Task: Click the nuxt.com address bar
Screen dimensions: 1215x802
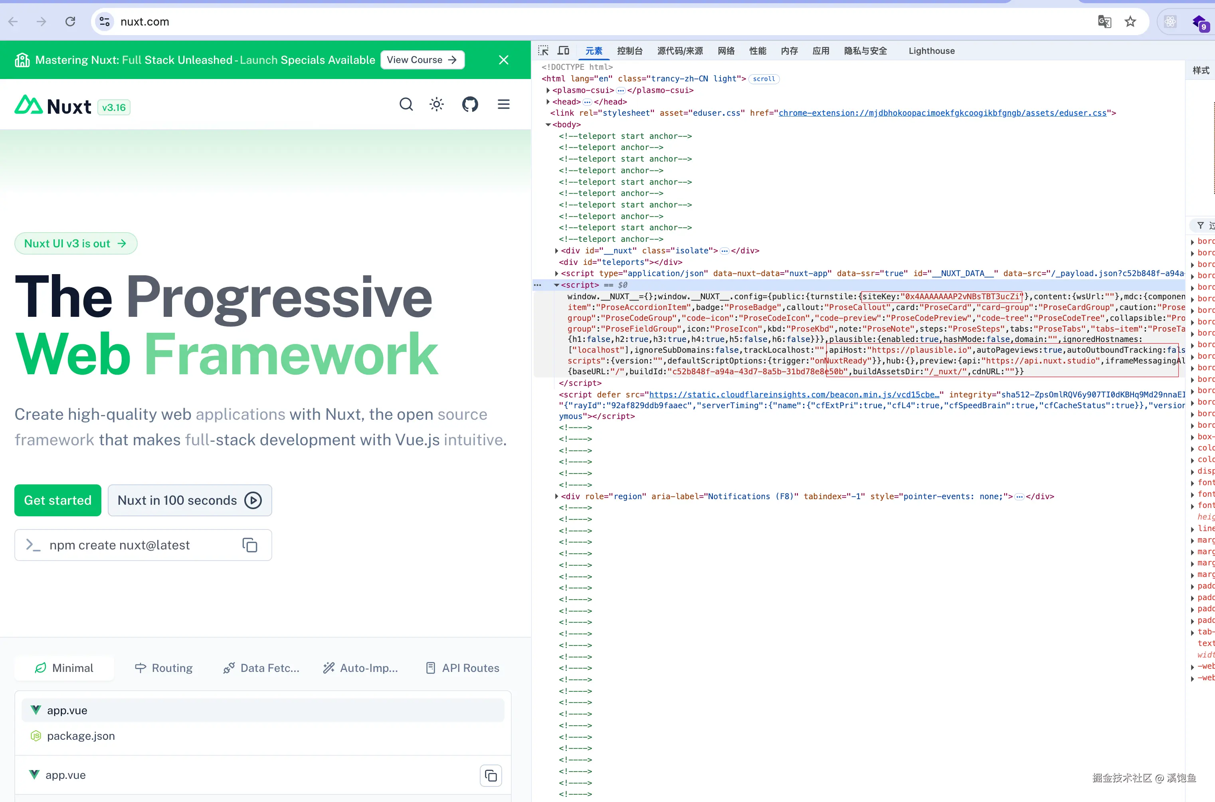Action: [x=588, y=22]
